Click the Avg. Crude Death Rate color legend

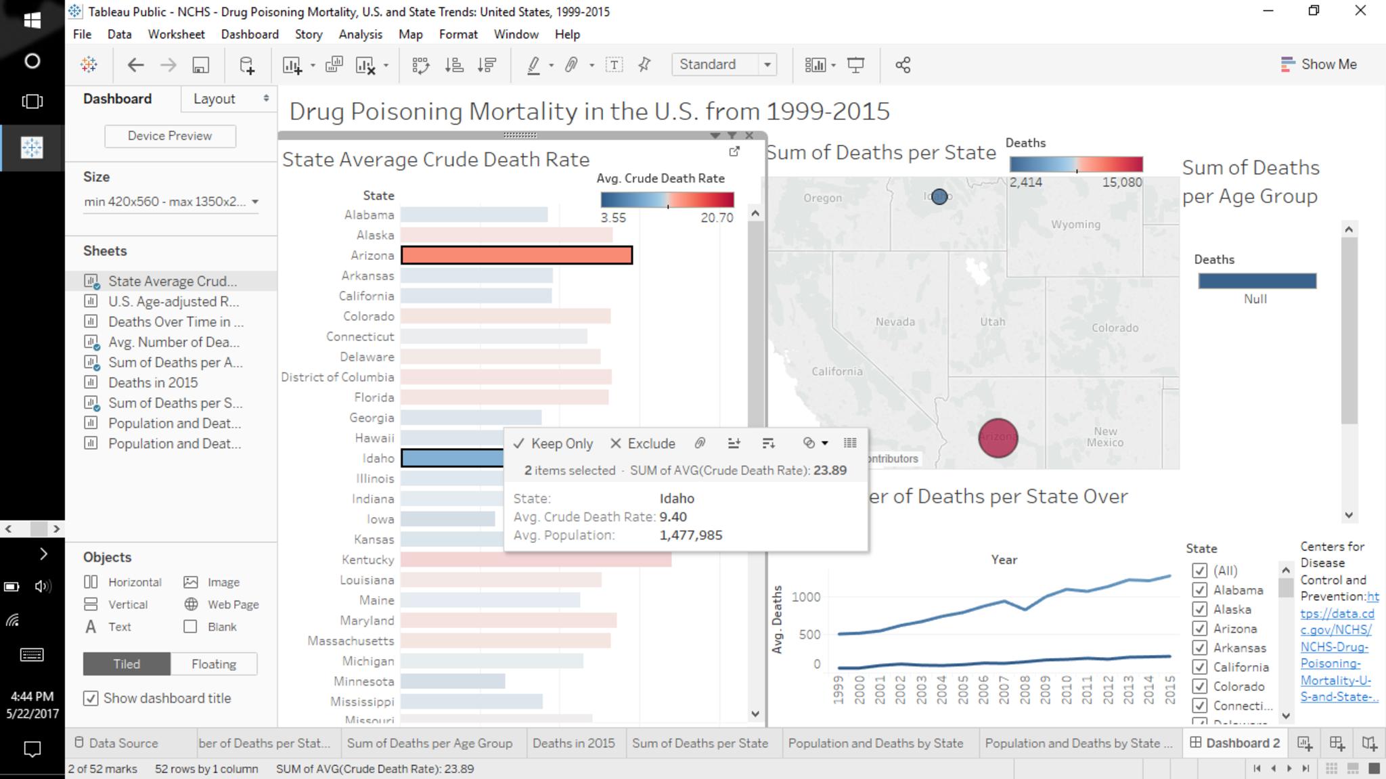[x=667, y=200]
